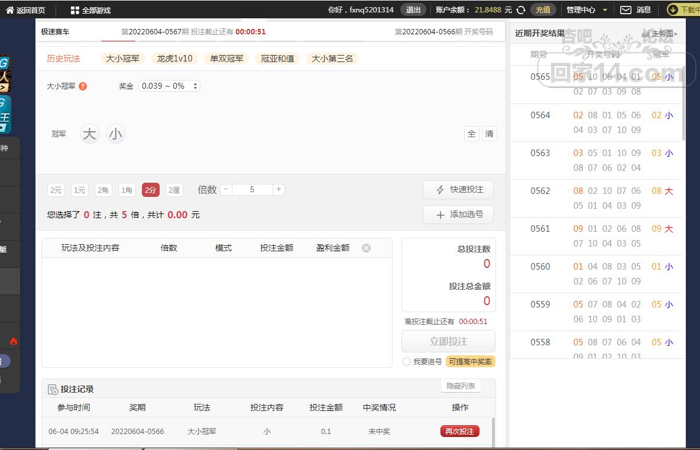Select the 2分 unit mode

[151, 190]
